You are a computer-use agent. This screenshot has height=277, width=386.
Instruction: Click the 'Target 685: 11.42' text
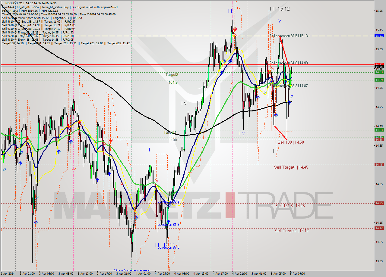119,43
